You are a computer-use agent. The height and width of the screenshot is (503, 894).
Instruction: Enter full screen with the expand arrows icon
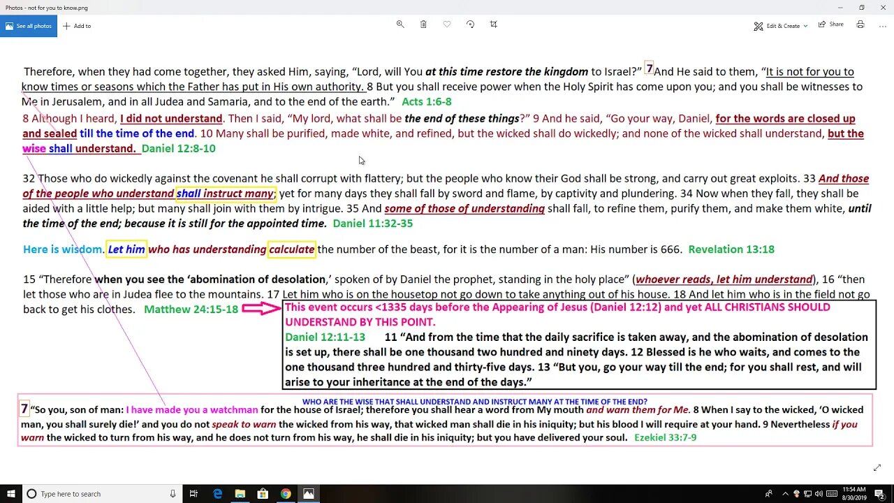tap(877, 467)
